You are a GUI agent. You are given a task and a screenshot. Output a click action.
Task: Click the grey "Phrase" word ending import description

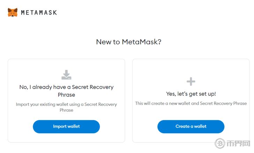[66, 110]
